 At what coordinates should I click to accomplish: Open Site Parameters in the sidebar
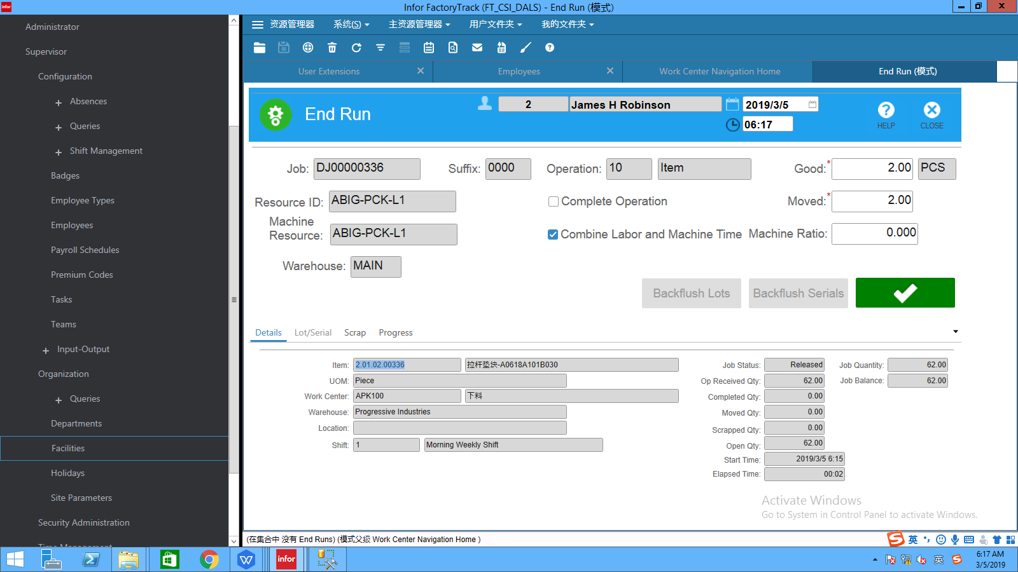[x=81, y=498]
